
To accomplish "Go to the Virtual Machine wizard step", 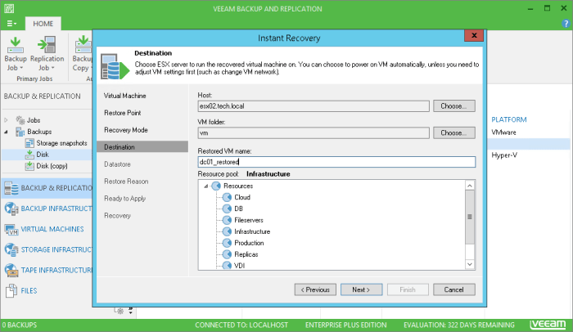I will click(125, 96).
